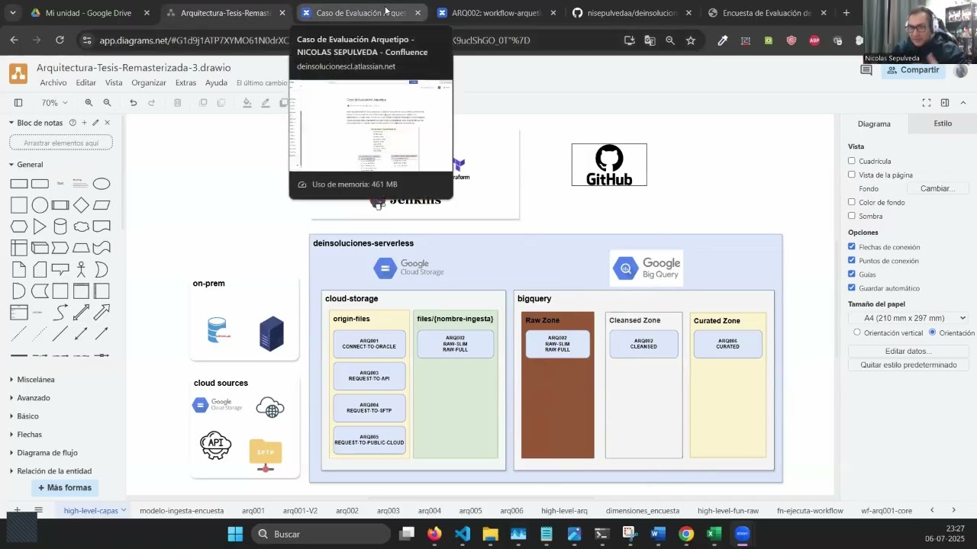Viewport: 977px width, 549px height.
Task: Expand the Avanzado shapes section
Action: [x=33, y=398]
